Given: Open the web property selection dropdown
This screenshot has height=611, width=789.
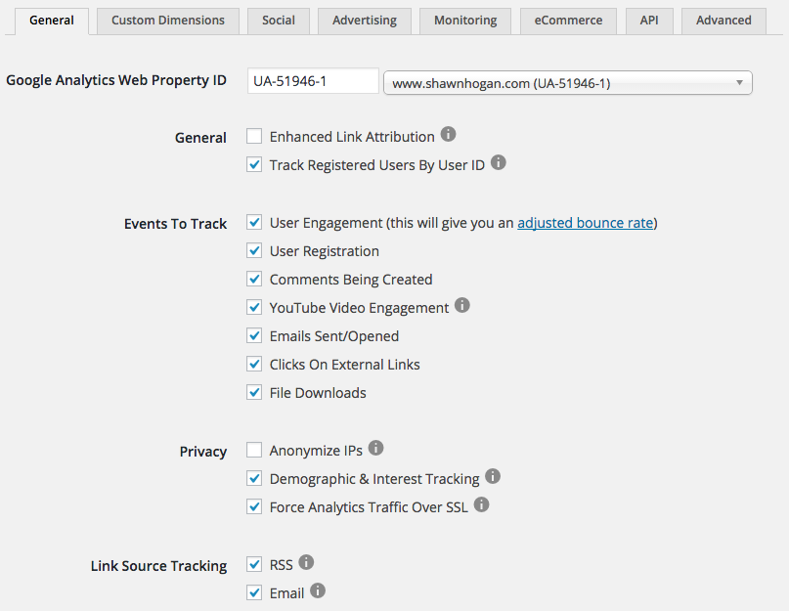Looking at the screenshot, I should [x=568, y=83].
